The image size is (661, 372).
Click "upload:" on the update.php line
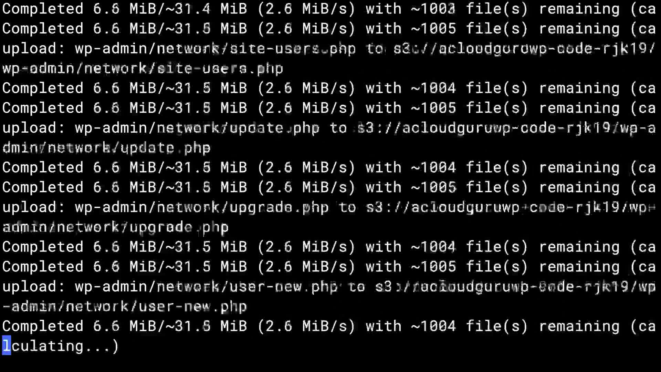pyautogui.click(x=34, y=128)
